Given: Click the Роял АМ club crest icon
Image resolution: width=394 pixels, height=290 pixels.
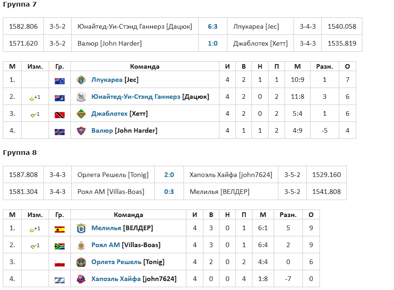Looking at the screenshot, I should coord(81,245).
